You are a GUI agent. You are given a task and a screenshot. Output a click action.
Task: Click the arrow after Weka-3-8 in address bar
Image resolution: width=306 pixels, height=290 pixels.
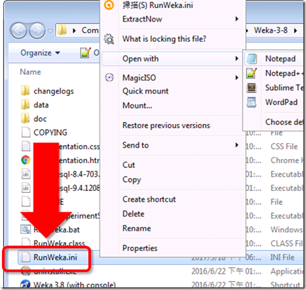295,30
